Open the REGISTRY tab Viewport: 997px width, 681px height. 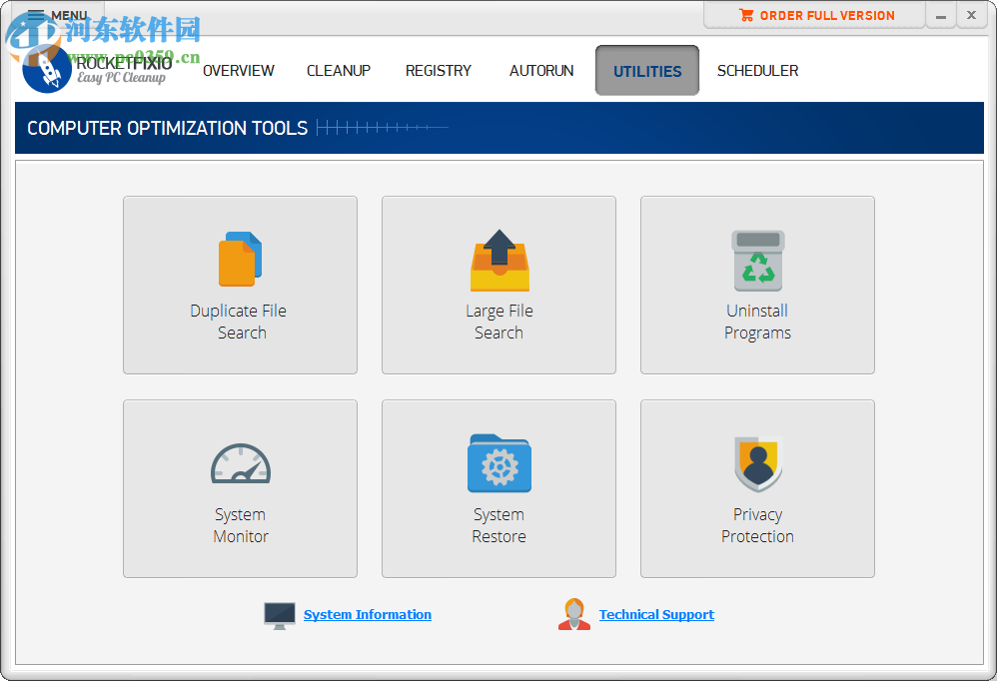(x=439, y=71)
